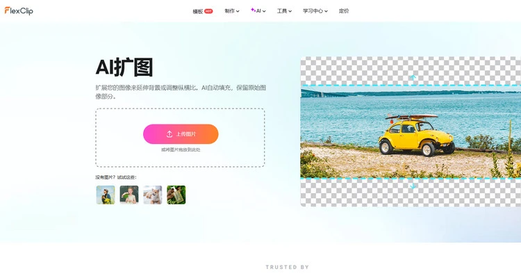521x276 pixels.
Task: Click the AI扩图 heading
Action: [x=124, y=67]
